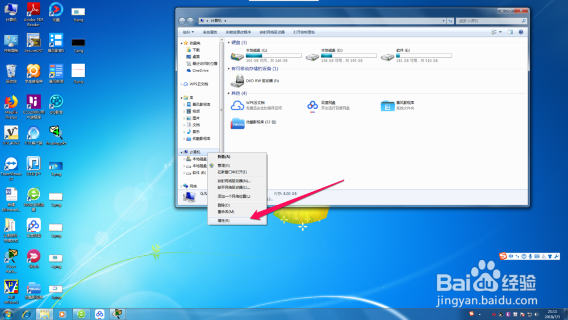Select 映射网络驱动器(N)... in context menu
Image resolution: width=568 pixels, height=320 pixels.
[x=237, y=181]
